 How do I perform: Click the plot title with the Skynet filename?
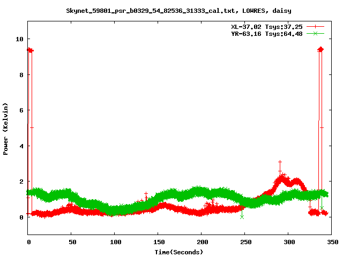pyautogui.click(x=178, y=11)
